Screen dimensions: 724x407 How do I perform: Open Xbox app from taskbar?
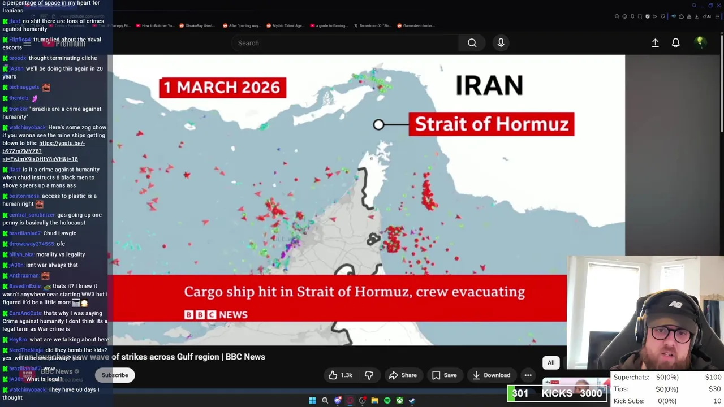399,400
